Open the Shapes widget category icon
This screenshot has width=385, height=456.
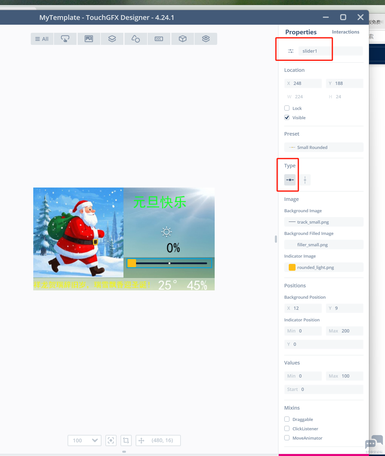pyautogui.click(x=136, y=39)
